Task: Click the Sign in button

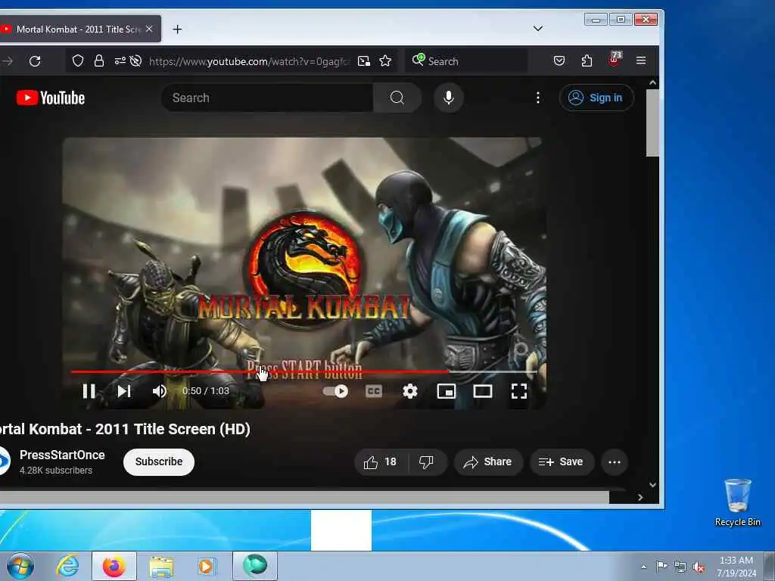Action: [596, 98]
